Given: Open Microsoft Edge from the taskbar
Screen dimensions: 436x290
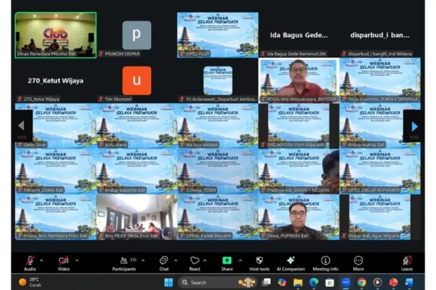Looking at the screenshot, I should 314,282.
